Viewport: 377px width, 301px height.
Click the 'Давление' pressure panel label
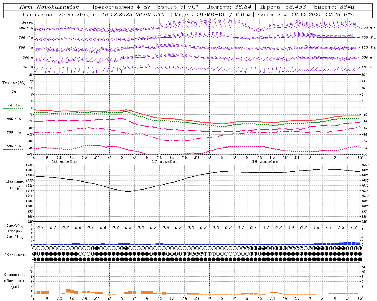point(15,182)
